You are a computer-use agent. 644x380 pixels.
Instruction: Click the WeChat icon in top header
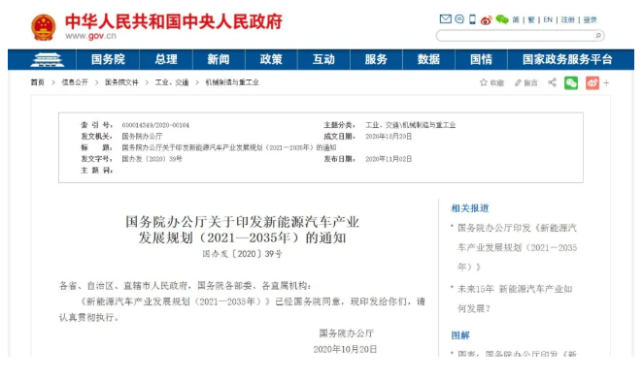[x=502, y=19]
